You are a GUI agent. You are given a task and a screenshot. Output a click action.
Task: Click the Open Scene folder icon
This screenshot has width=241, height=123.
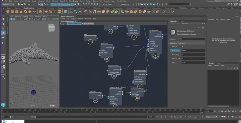pyautogui.click(x=22, y=4)
